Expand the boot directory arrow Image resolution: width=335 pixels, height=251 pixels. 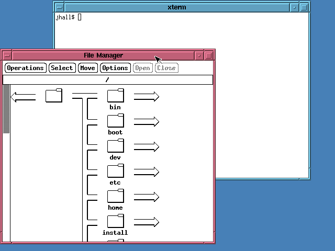146,122
